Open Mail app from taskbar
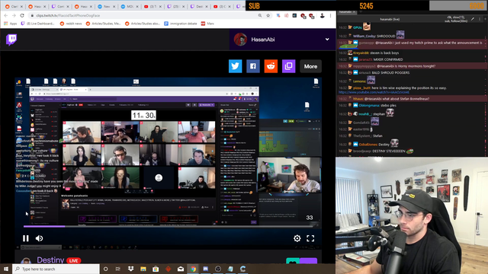Screen dimensions: 488x274 (181, 269)
